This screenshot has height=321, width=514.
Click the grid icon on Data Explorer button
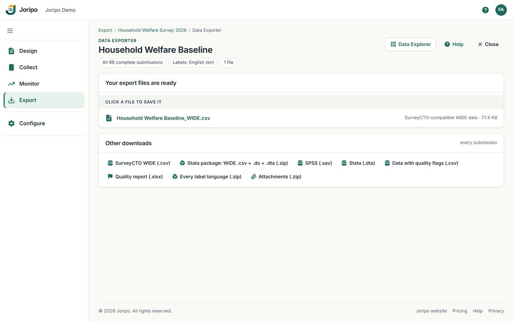[x=393, y=44]
